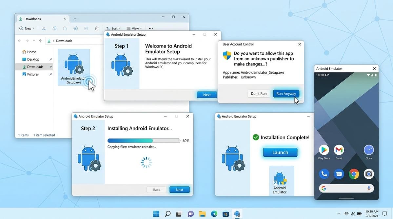Click '1 item selected' status text
The height and width of the screenshot is (219, 393).
click(x=44, y=135)
